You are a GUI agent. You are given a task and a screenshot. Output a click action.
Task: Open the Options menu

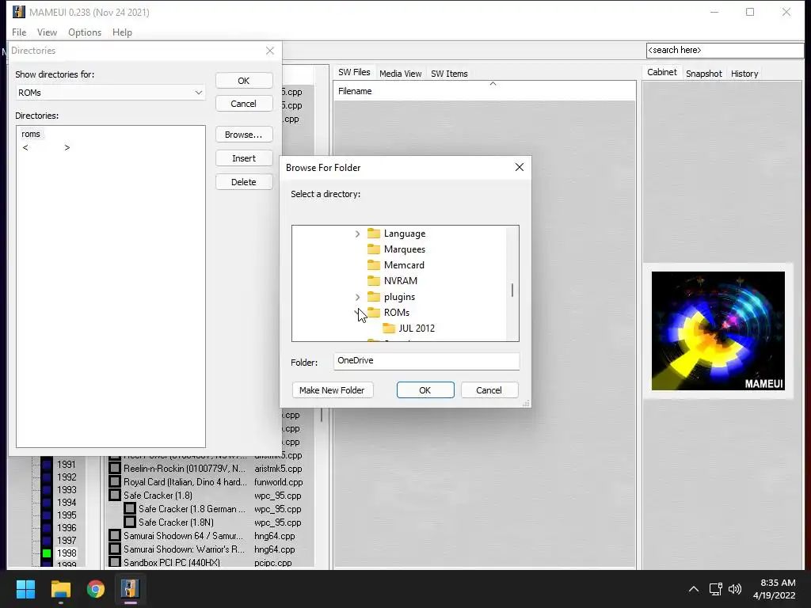(85, 32)
